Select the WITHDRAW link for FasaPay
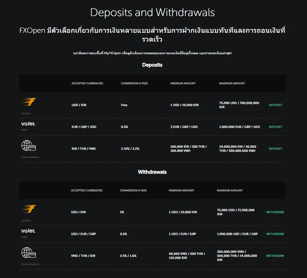Screen dimensions: 307x278 275,212
